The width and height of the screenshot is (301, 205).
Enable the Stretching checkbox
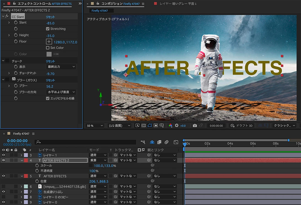(x=48, y=29)
